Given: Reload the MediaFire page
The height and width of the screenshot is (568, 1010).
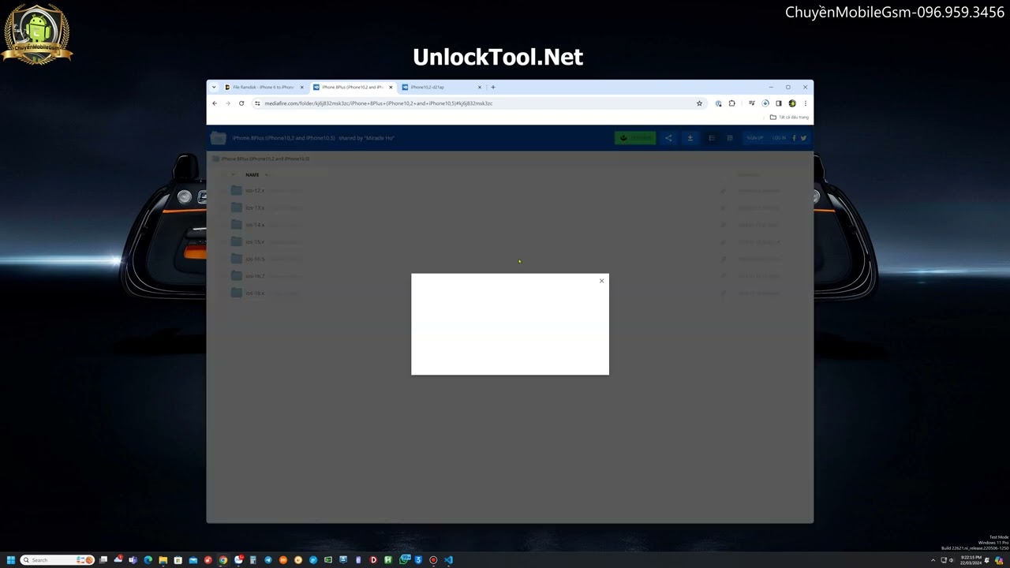Looking at the screenshot, I should [241, 103].
